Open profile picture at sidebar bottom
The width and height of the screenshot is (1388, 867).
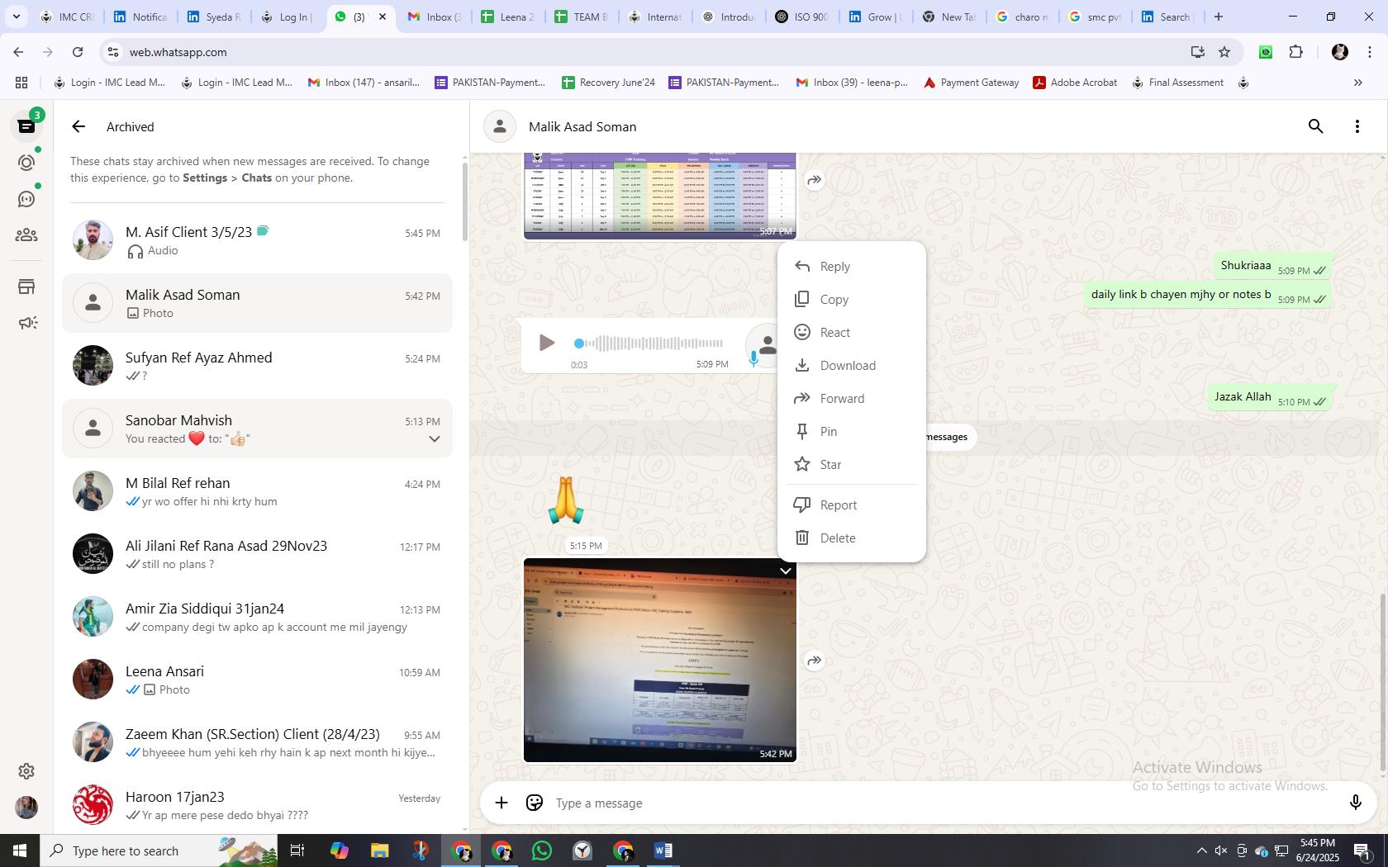pyautogui.click(x=26, y=808)
